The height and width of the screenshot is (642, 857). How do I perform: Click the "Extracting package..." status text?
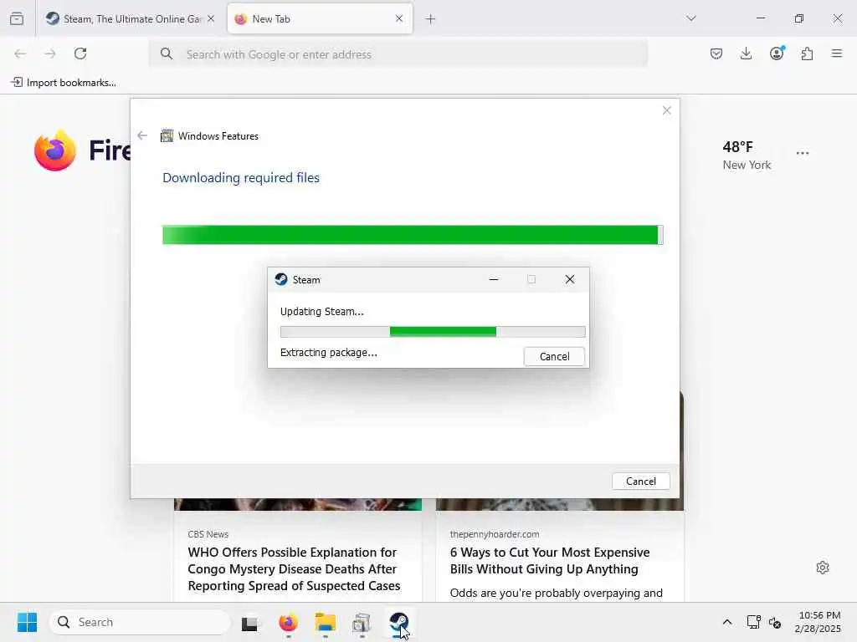328,353
